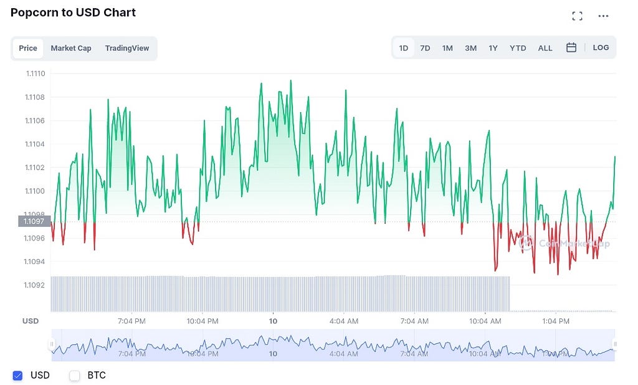The width and height of the screenshot is (638, 385).
Task: Select the 1D time range
Action: tap(404, 48)
